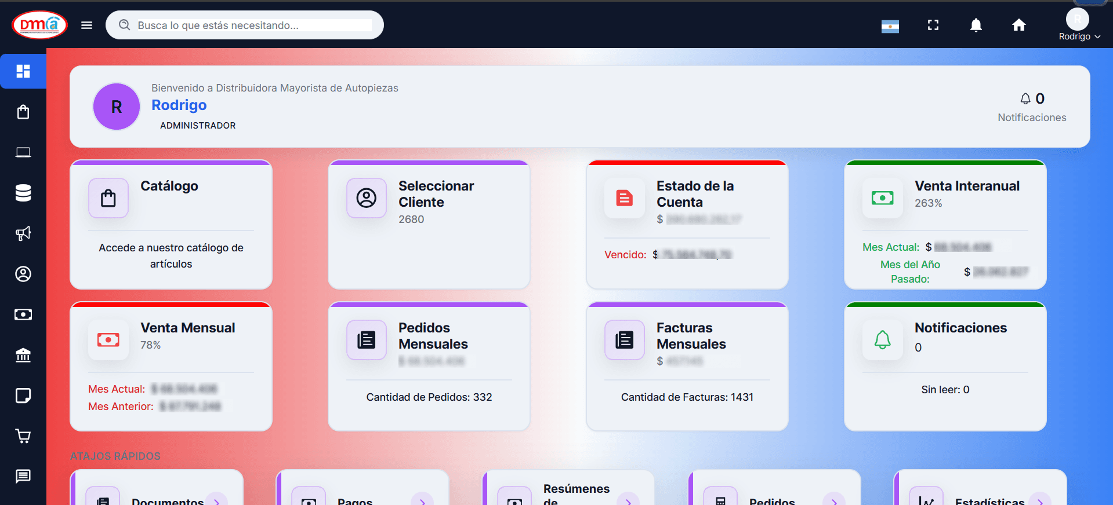Toggle fullscreen mode icon
Viewport: 1113px width, 505px height.
(x=933, y=25)
